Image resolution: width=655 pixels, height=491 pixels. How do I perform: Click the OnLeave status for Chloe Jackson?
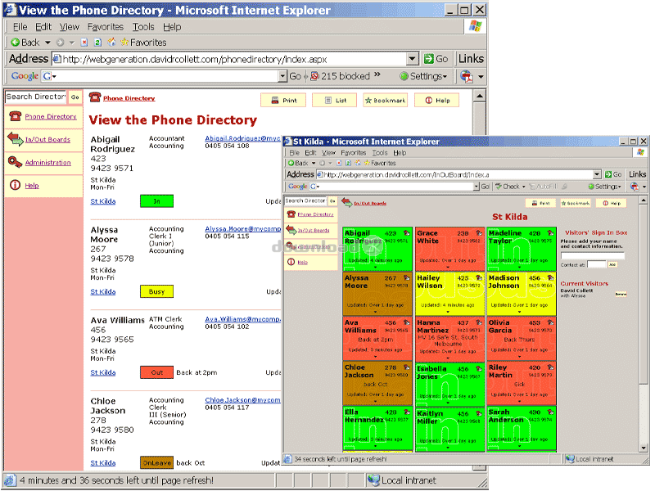156,462
